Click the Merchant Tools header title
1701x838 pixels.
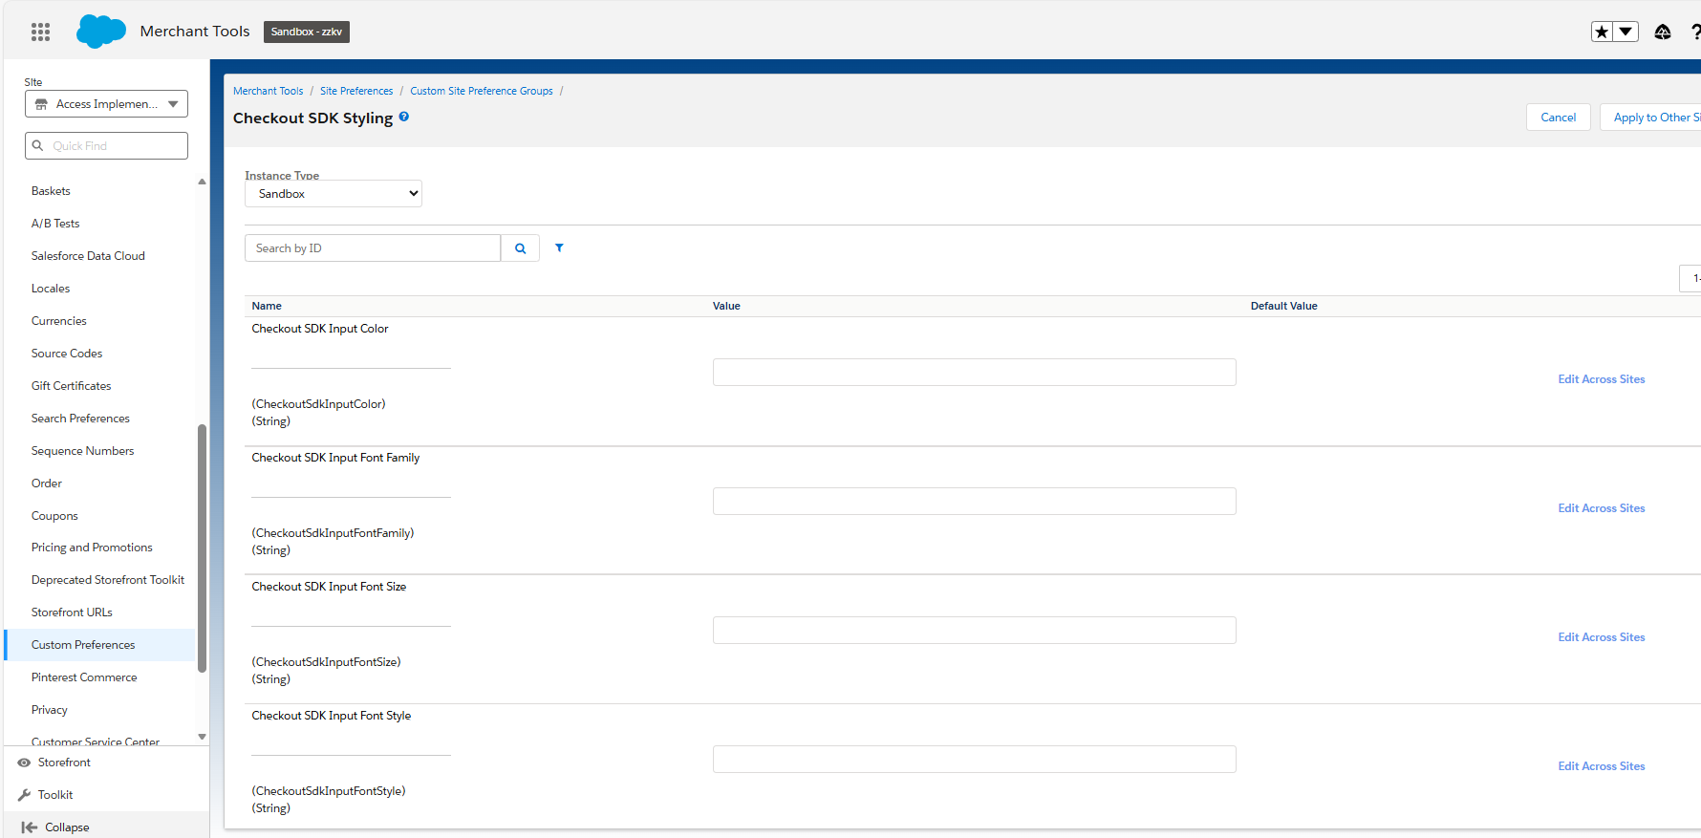[195, 32]
